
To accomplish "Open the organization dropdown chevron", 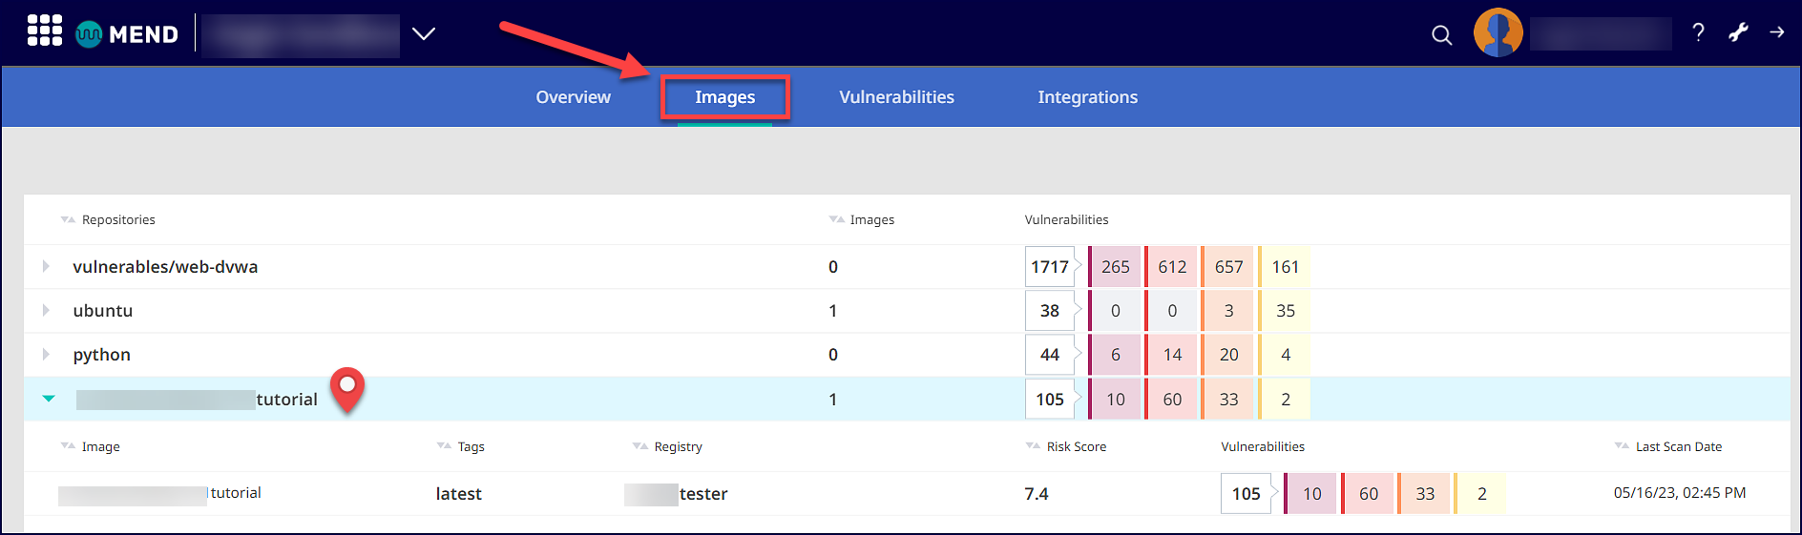I will [424, 34].
